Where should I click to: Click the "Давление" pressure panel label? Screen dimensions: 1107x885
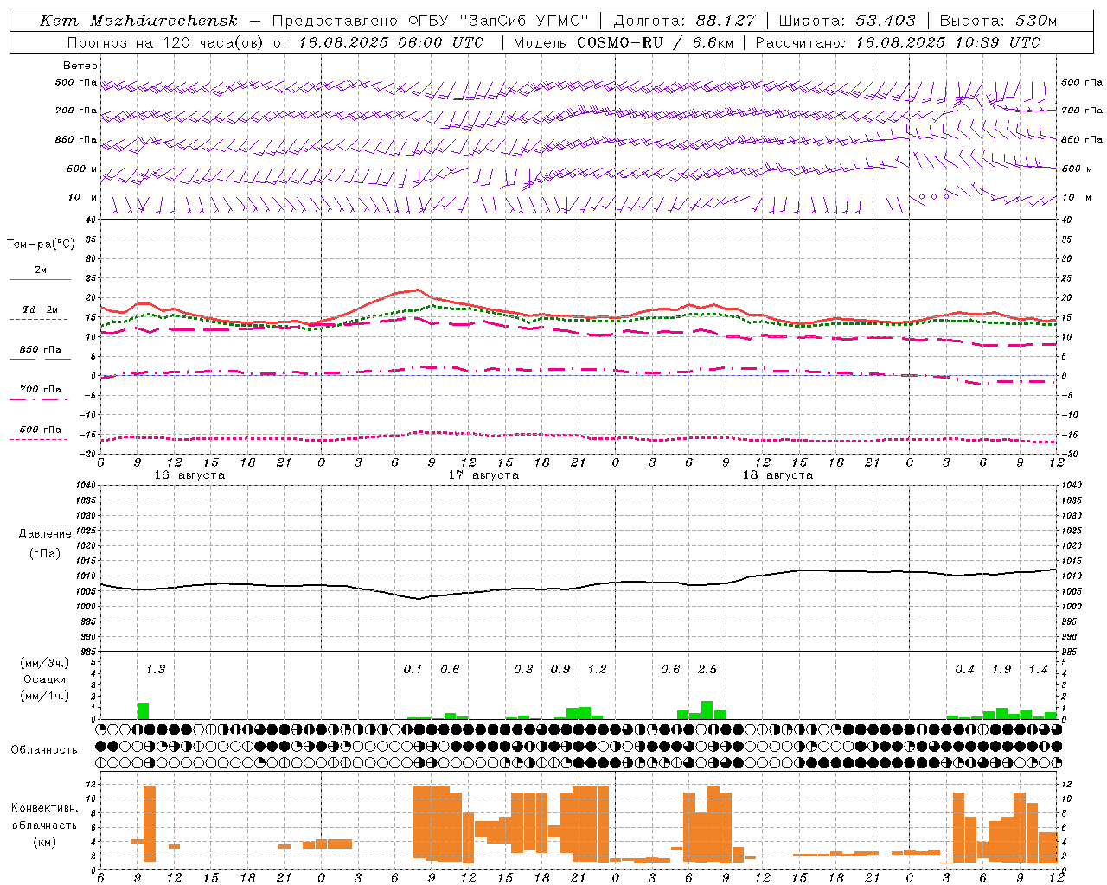(x=45, y=534)
